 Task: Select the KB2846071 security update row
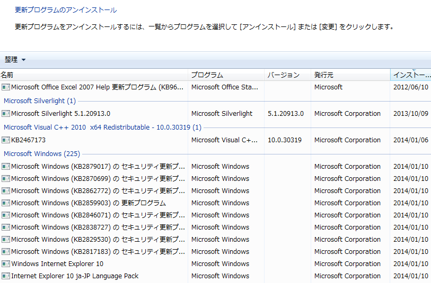point(98,215)
